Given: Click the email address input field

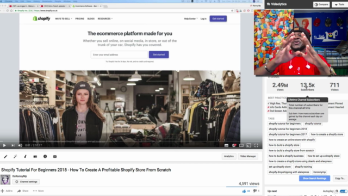Looking at the screenshot, I should pos(119,54).
